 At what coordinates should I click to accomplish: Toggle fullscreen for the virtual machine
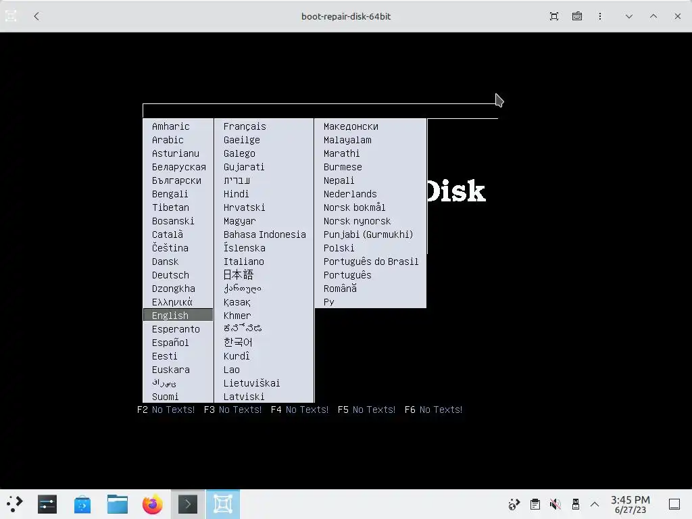coord(554,16)
